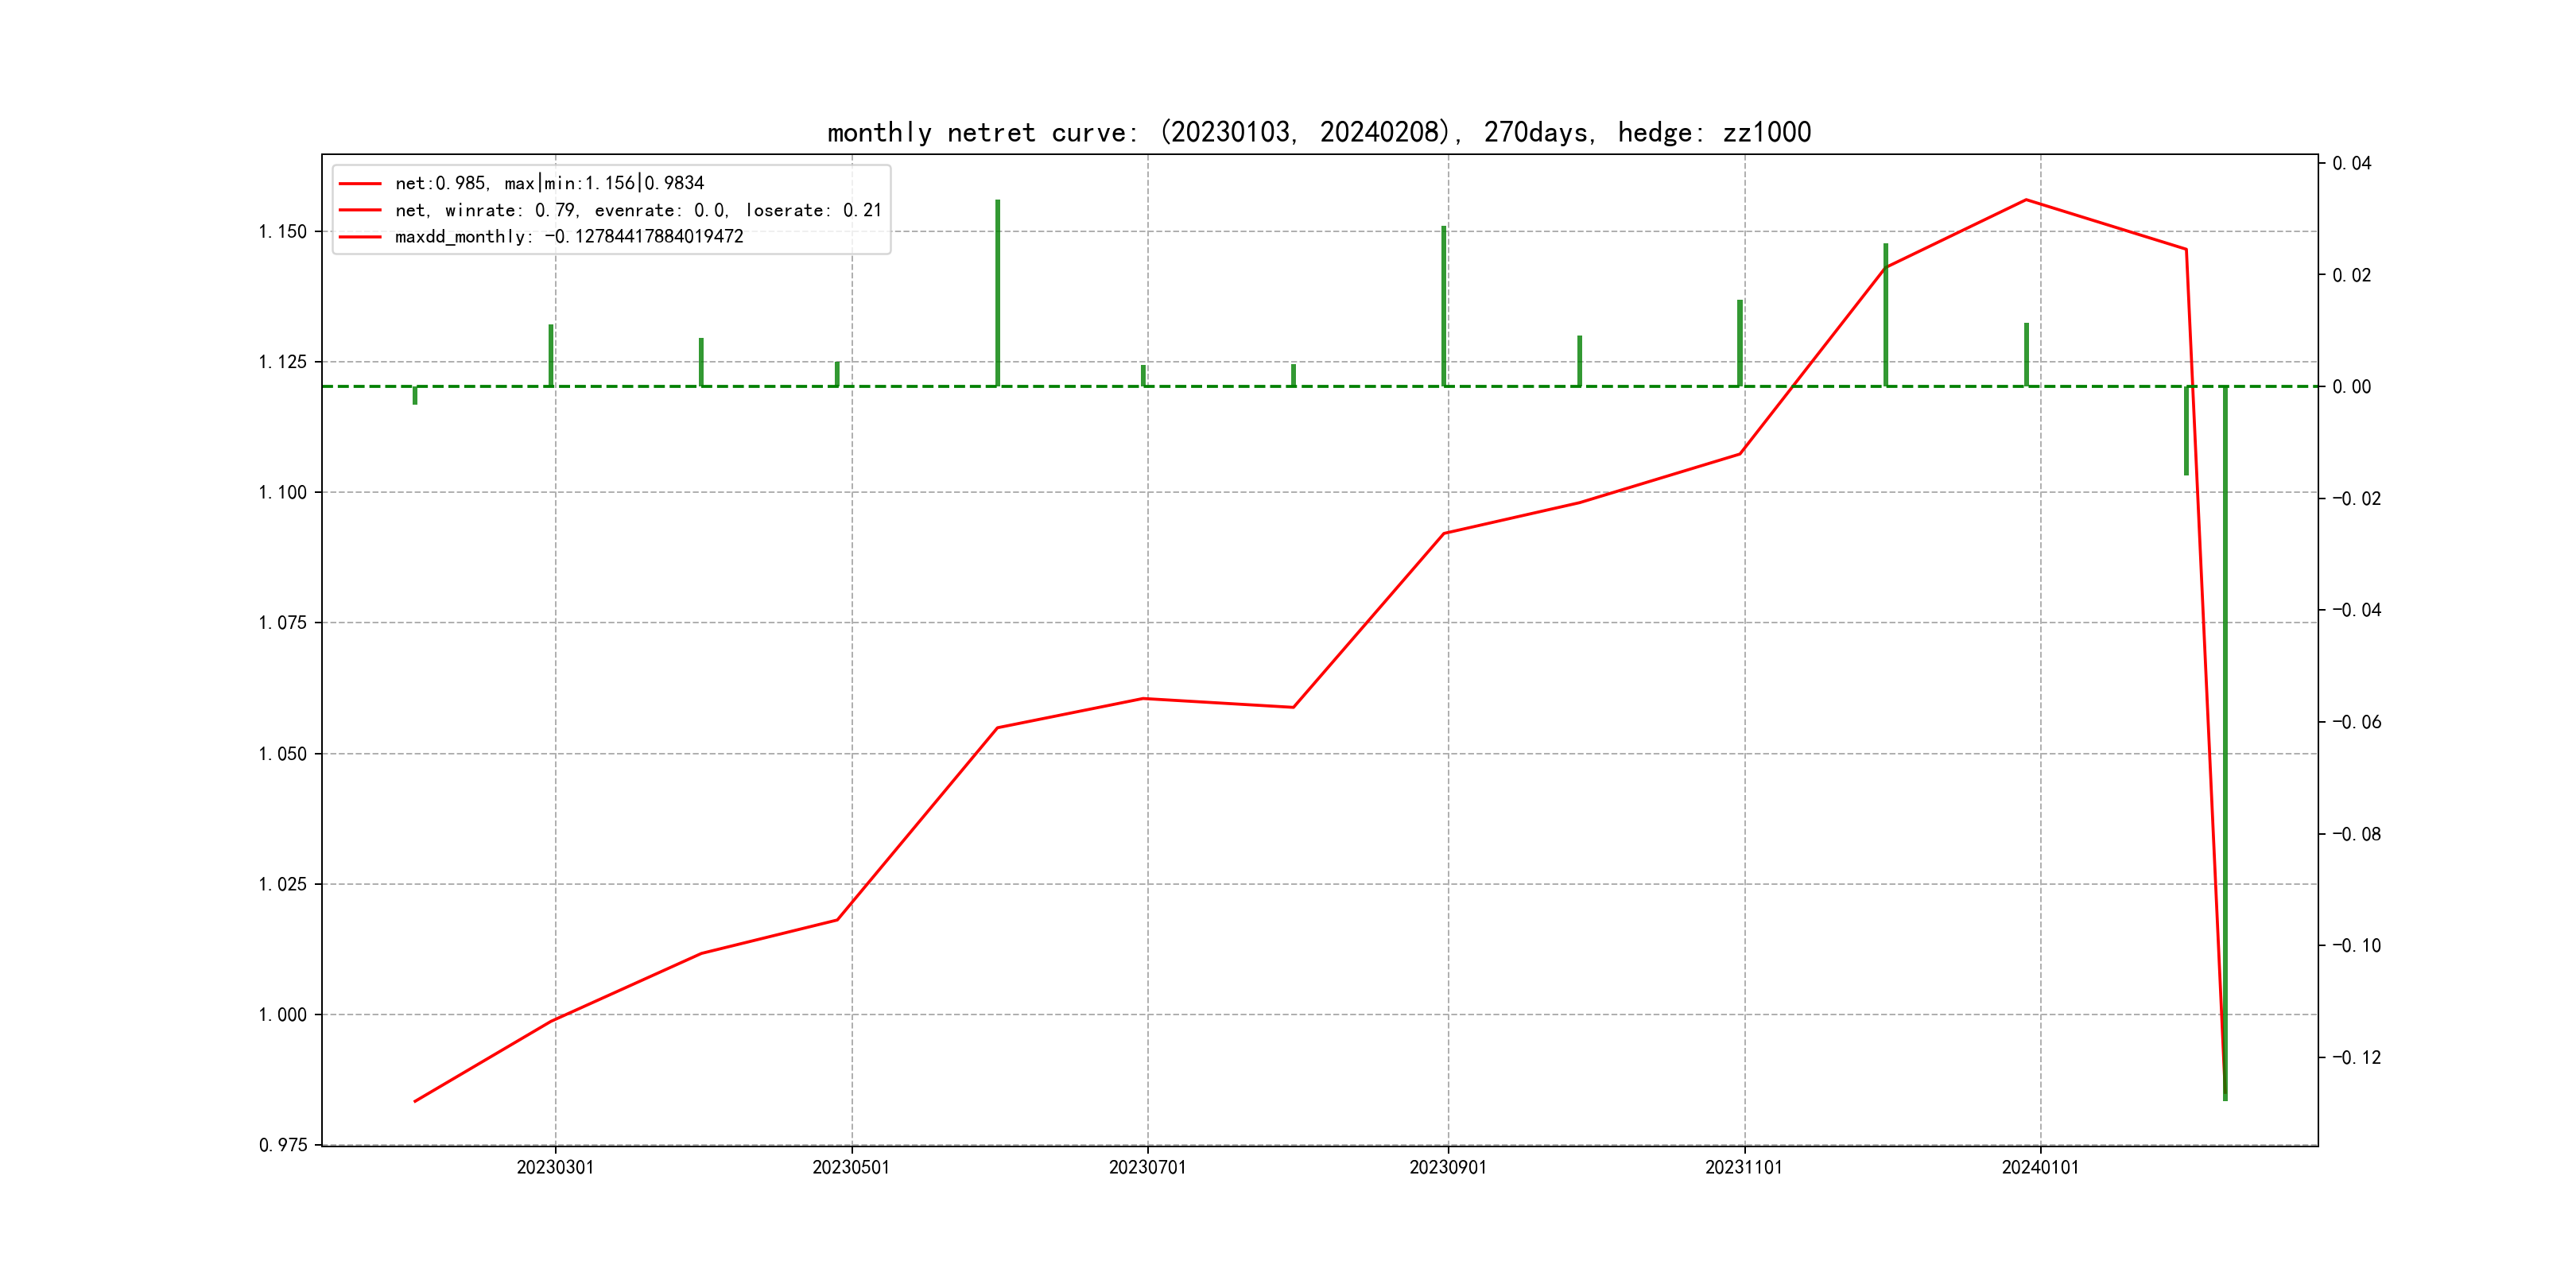Click the 20230301 x-axis label
The height and width of the screenshot is (1288, 2576).
(x=555, y=1168)
